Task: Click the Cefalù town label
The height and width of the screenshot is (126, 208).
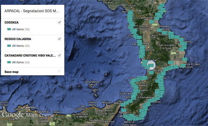Action: [57, 112]
